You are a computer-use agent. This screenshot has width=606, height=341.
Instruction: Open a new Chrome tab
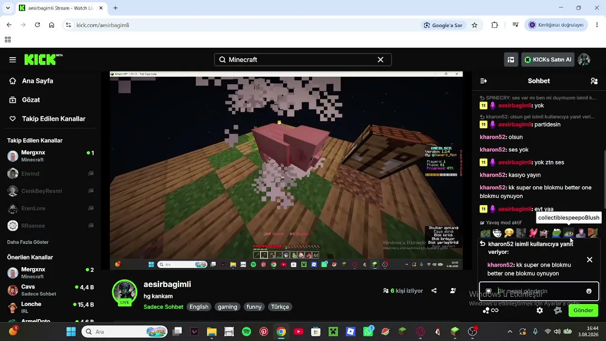(116, 8)
